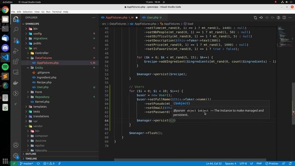
Task: Open the Manage gear icon
Action: tap(16, 156)
